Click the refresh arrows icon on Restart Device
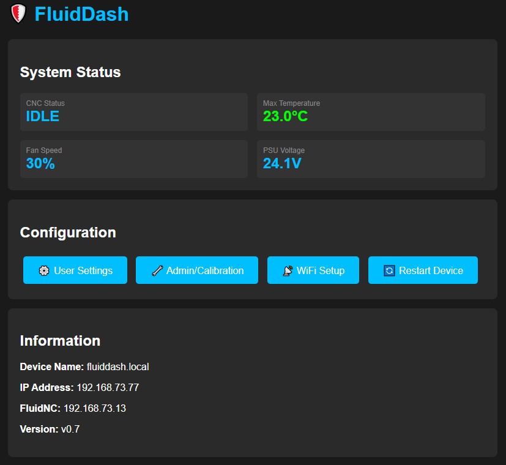This screenshot has height=465, width=506. tap(389, 270)
